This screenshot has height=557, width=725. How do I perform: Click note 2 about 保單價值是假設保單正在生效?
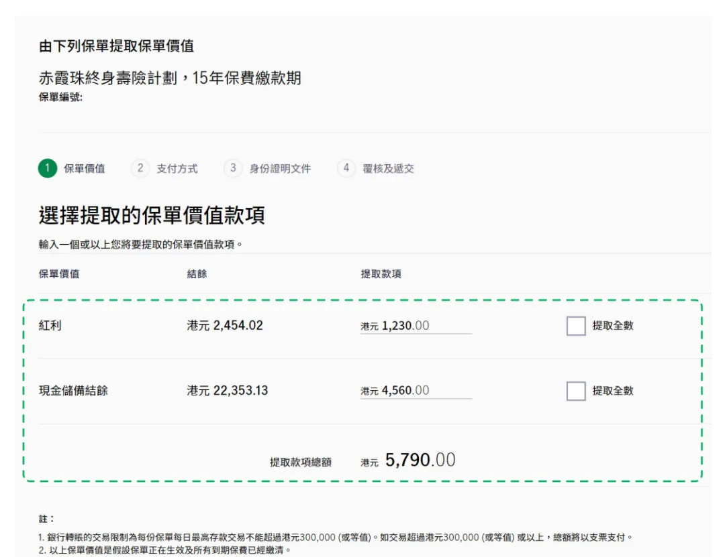[x=165, y=550]
